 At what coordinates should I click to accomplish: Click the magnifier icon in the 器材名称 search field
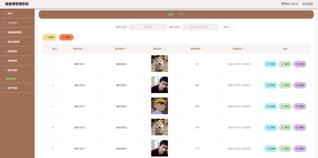point(132,27)
